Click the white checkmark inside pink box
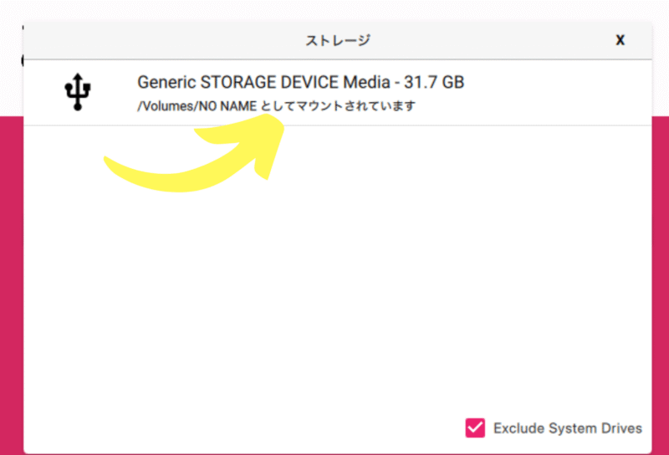Screen dimensions: 669x455 coord(475,427)
